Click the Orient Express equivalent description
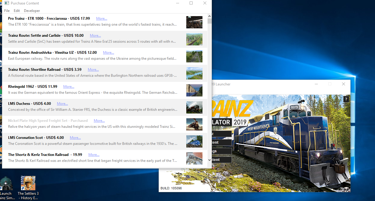The height and width of the screenshot is (201, 375). point(93,93)
